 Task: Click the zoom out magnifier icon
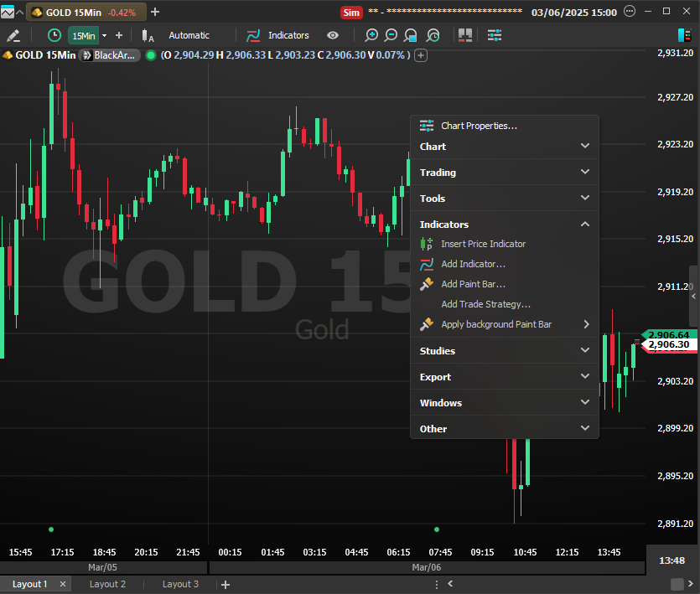pyautogui.click(x=391, y=35)
